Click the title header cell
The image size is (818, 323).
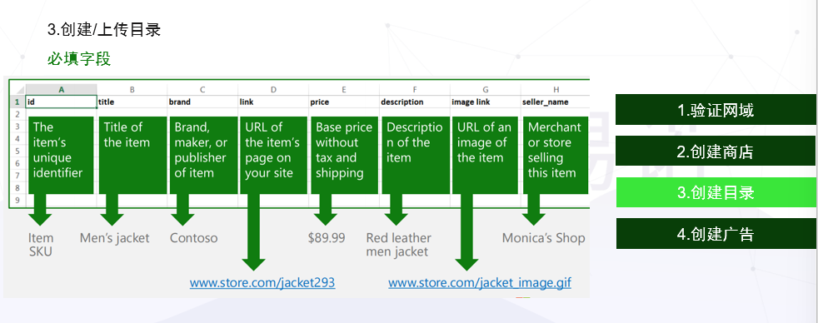(x=132, y=102)
